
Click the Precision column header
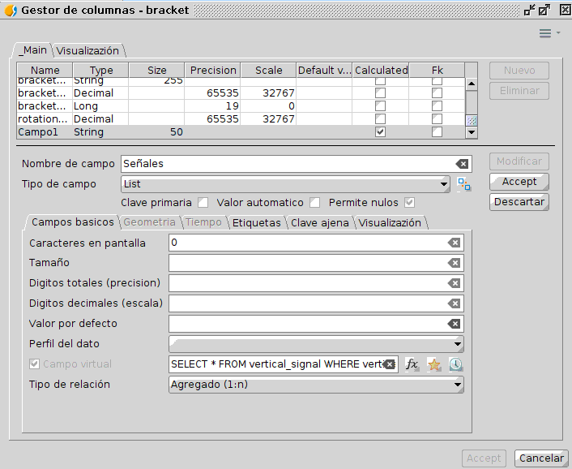213,70
